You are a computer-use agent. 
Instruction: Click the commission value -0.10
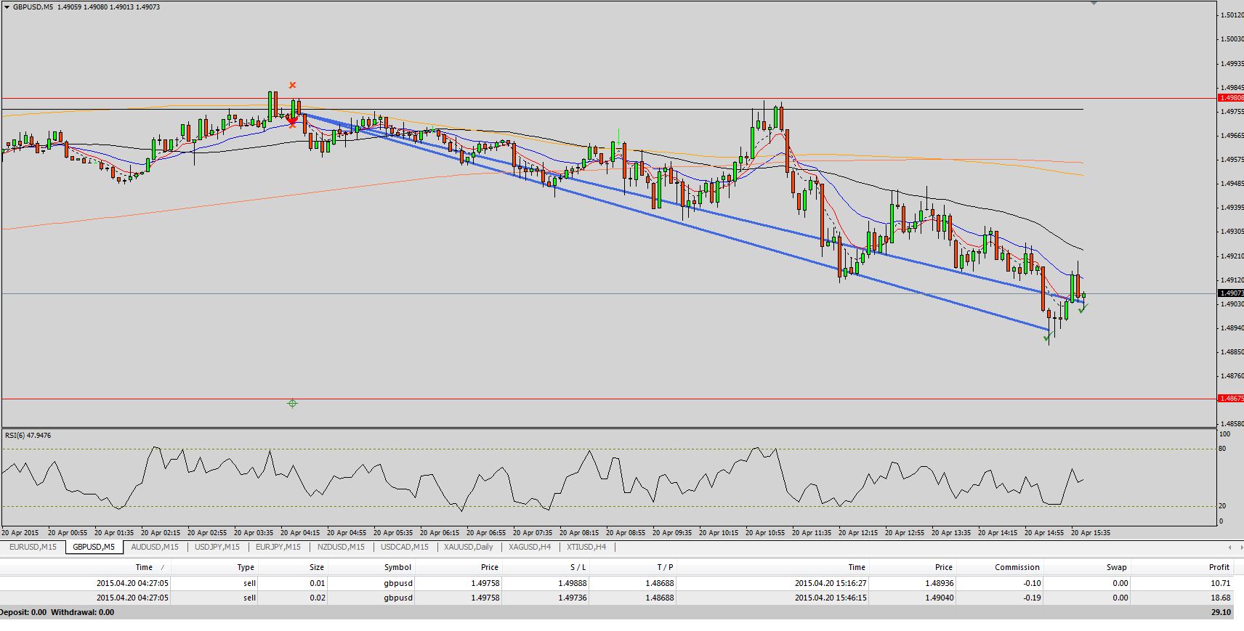click(1032, 583)
